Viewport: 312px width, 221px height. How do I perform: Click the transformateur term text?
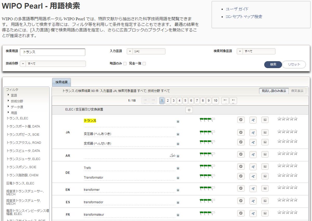point(94,215)
